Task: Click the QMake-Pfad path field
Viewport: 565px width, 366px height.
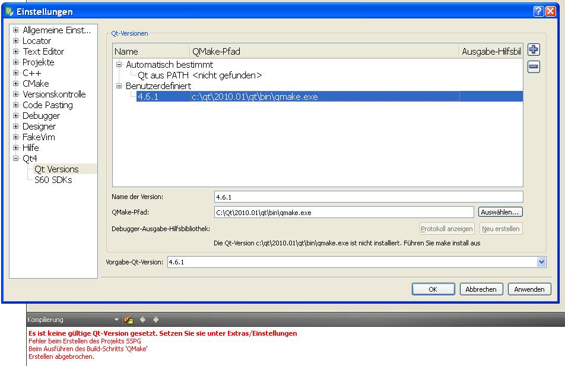Action: click(344, 212)
